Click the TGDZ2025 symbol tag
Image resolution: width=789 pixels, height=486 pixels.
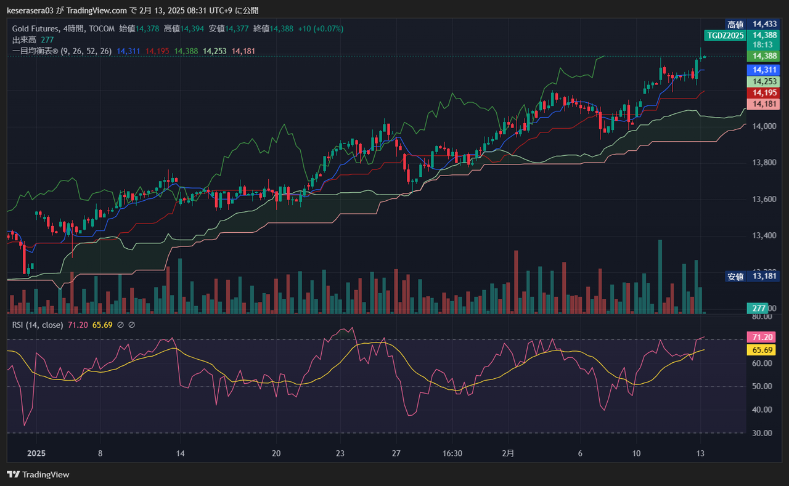tap(724, 35)
